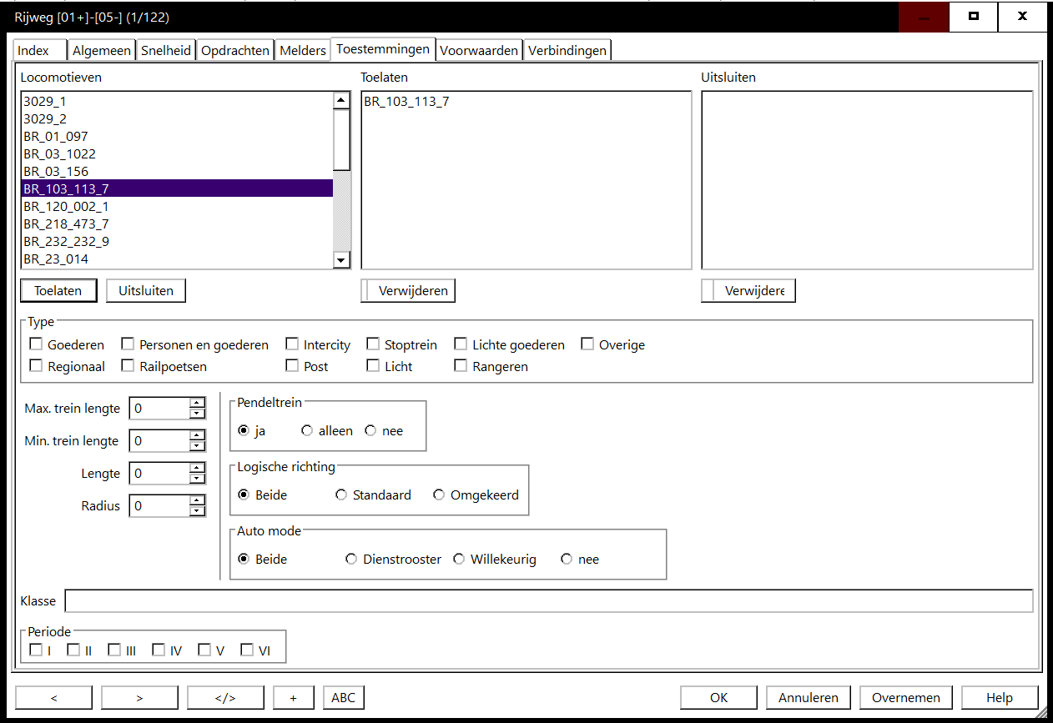The image size is (1053, 723).
Task: Click the Uitsluiten button
Action: [146, 291]
